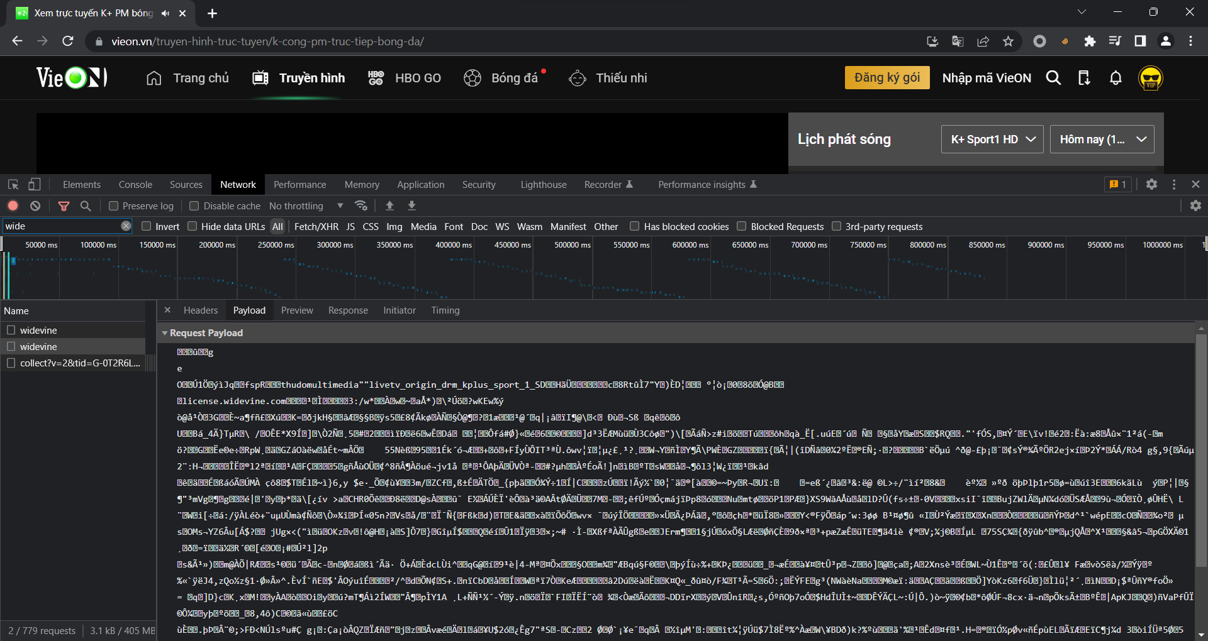Open the Sources tab
Image resolution: width=1208 pixels, height=641 pixels.
tap(186, 184)
